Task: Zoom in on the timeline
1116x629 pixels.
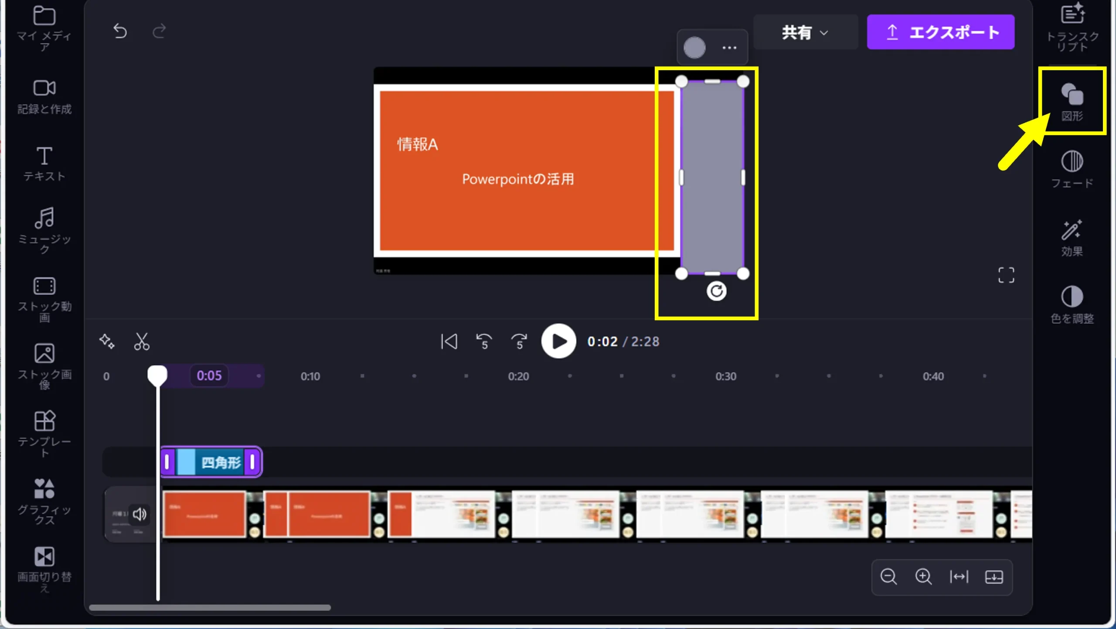Action: point(923,577)
